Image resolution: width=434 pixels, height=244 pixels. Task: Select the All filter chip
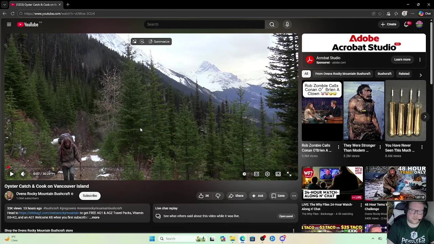[306, 74]
